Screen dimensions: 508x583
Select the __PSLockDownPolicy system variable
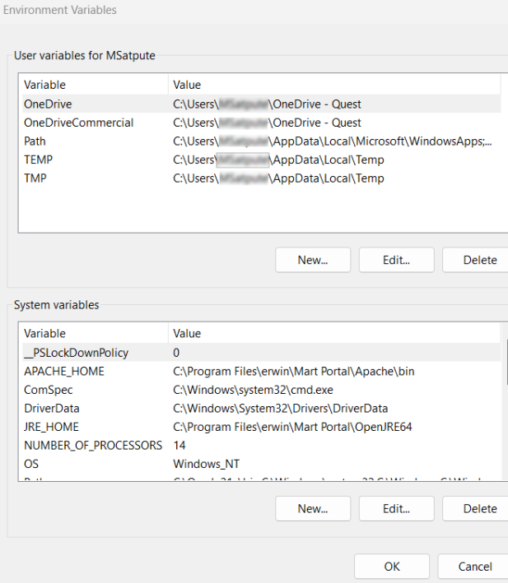pos(76,353)
